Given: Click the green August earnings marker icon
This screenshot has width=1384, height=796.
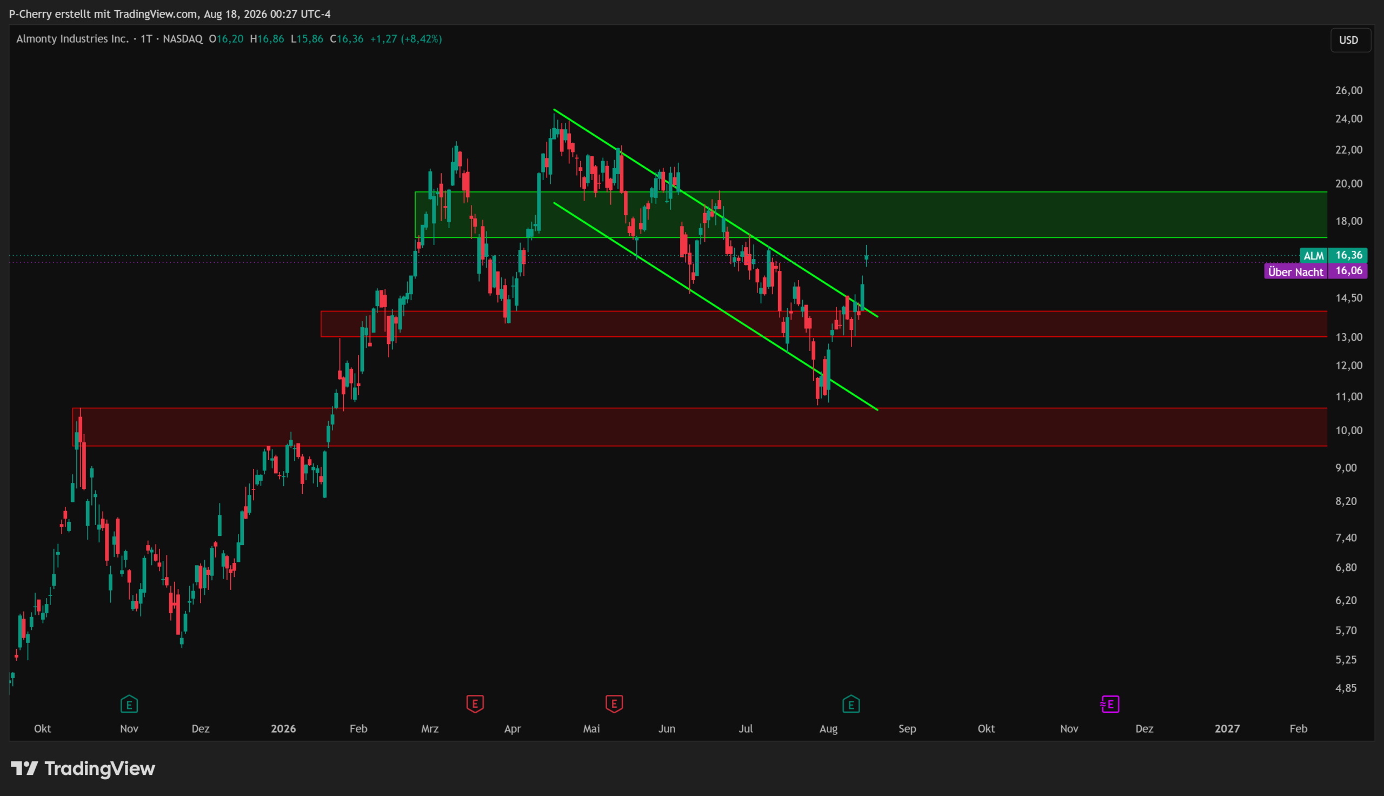Looking at the screenshot, I should click(851, 704).
